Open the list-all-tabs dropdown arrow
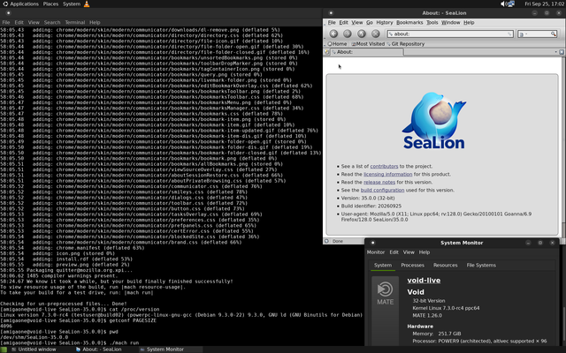The image size is (566, 353). [x=556, y=52]
